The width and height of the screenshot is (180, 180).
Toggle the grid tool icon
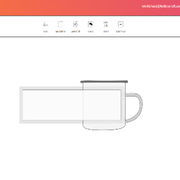coord(45,24)
